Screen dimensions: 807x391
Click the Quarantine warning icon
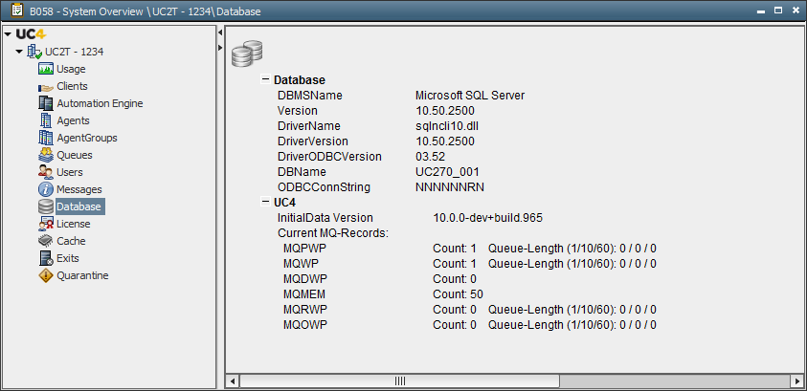tap(46, 275)
